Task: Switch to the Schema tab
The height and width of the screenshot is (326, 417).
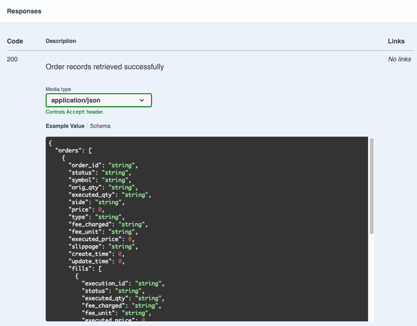Action: [100, 126]
